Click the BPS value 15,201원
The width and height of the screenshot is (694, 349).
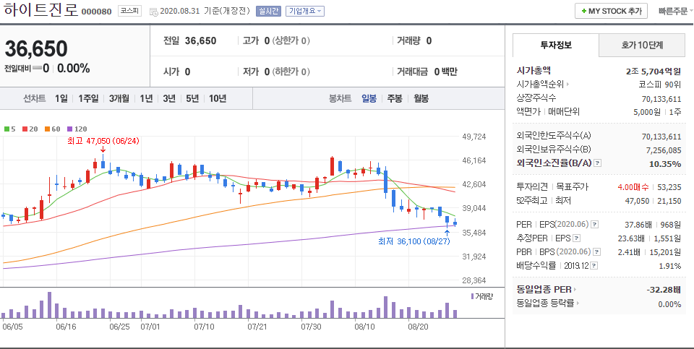666,252
